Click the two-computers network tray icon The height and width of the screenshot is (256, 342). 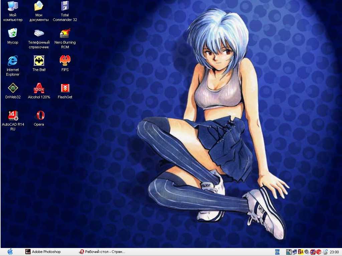pos(295,252)
